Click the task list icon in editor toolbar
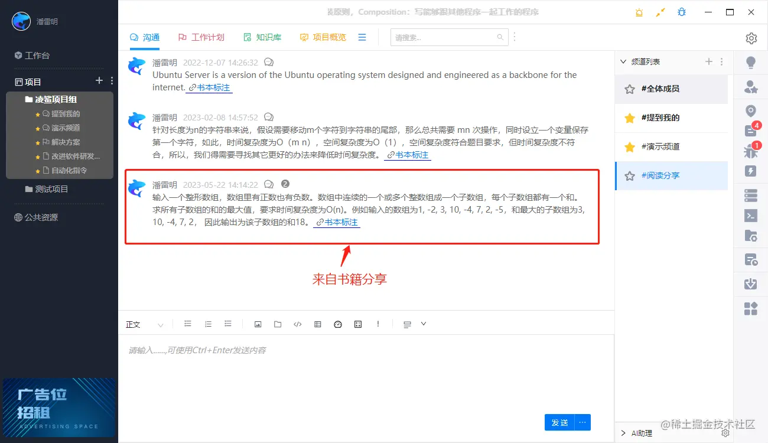This screenshot has height=443, width=768. pyautogui.click(x=228, y=324)
